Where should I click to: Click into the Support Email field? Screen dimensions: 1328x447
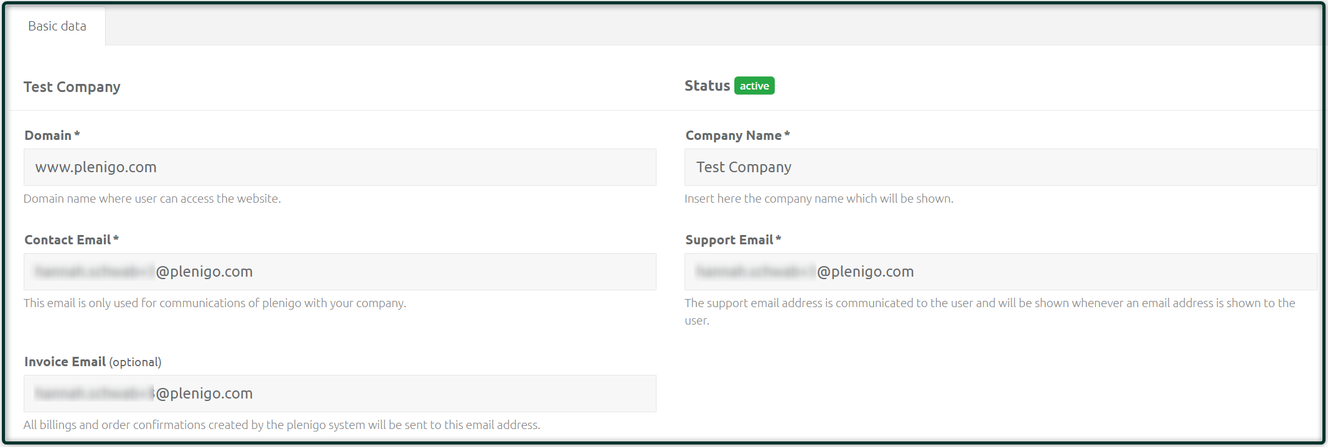[x=1001, y=272]
